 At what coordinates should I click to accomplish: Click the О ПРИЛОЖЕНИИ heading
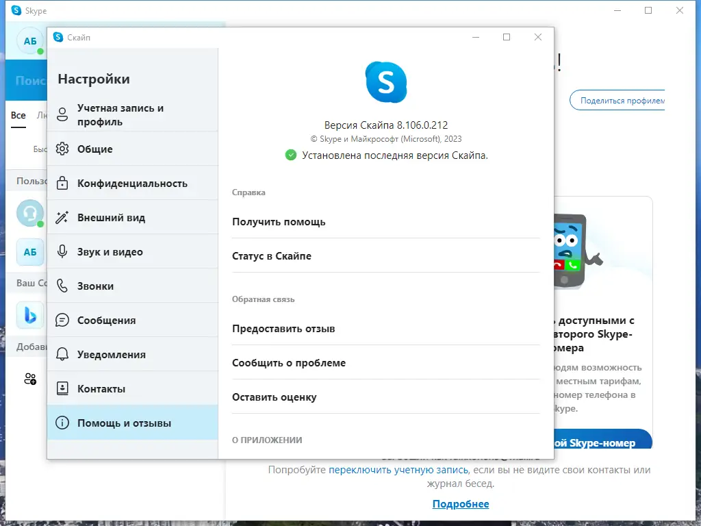(267, 440)
